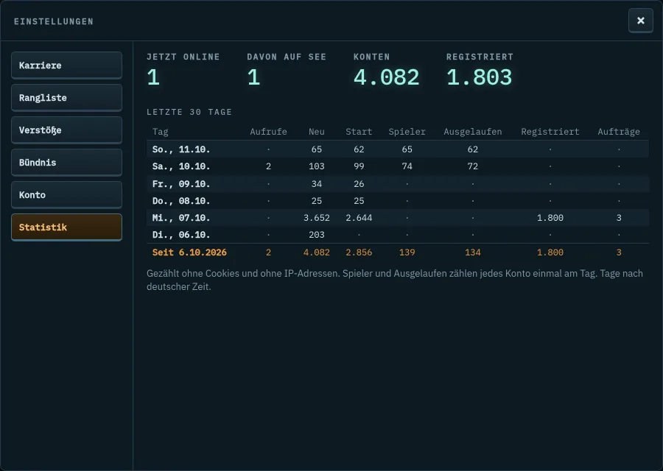Screen dimensions: 663x471
Task: Click the Davon auf See value 1
Action: tap(253, 77)
